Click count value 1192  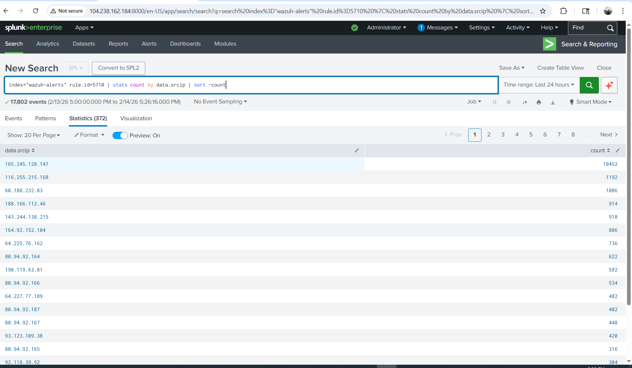(x=612, y=177)
